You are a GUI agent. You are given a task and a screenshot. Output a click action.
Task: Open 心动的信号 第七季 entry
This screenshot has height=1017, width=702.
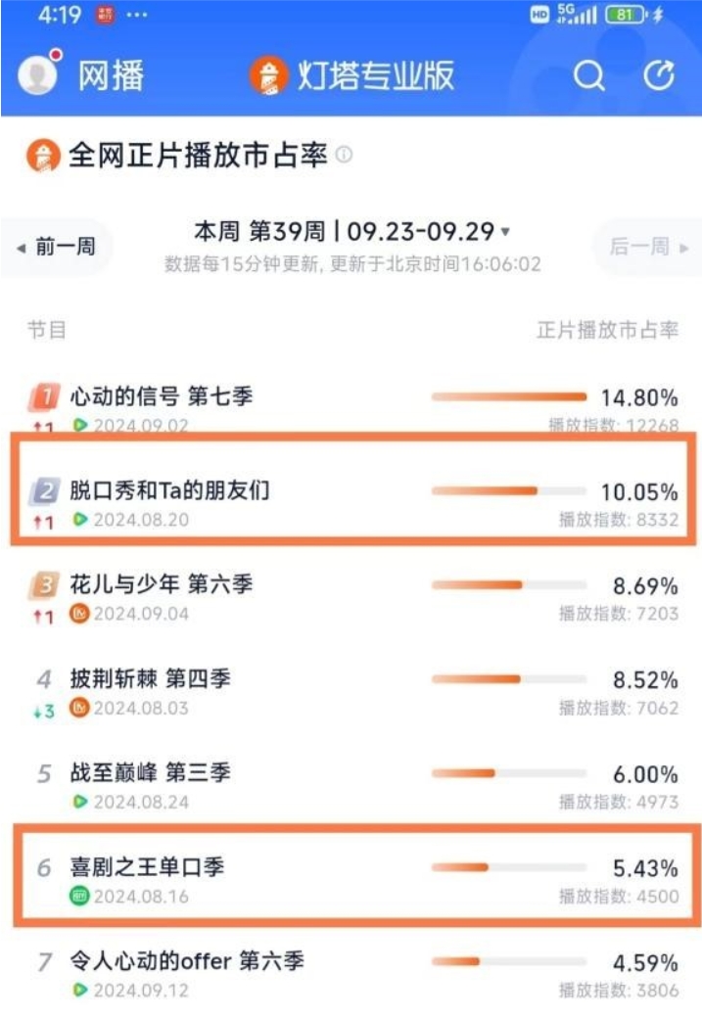(162, 396)
